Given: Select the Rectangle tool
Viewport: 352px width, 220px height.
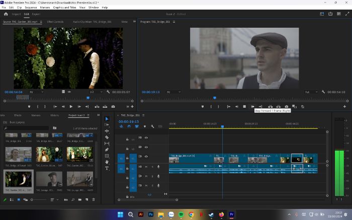Looking at the screenshot, I should point(107,156).
